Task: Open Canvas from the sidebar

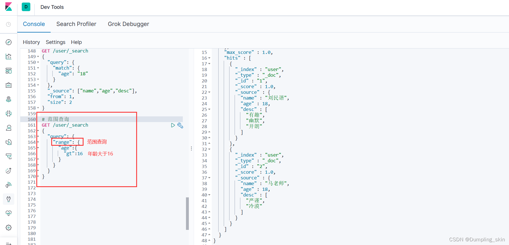Action: [x=9, y=85]
